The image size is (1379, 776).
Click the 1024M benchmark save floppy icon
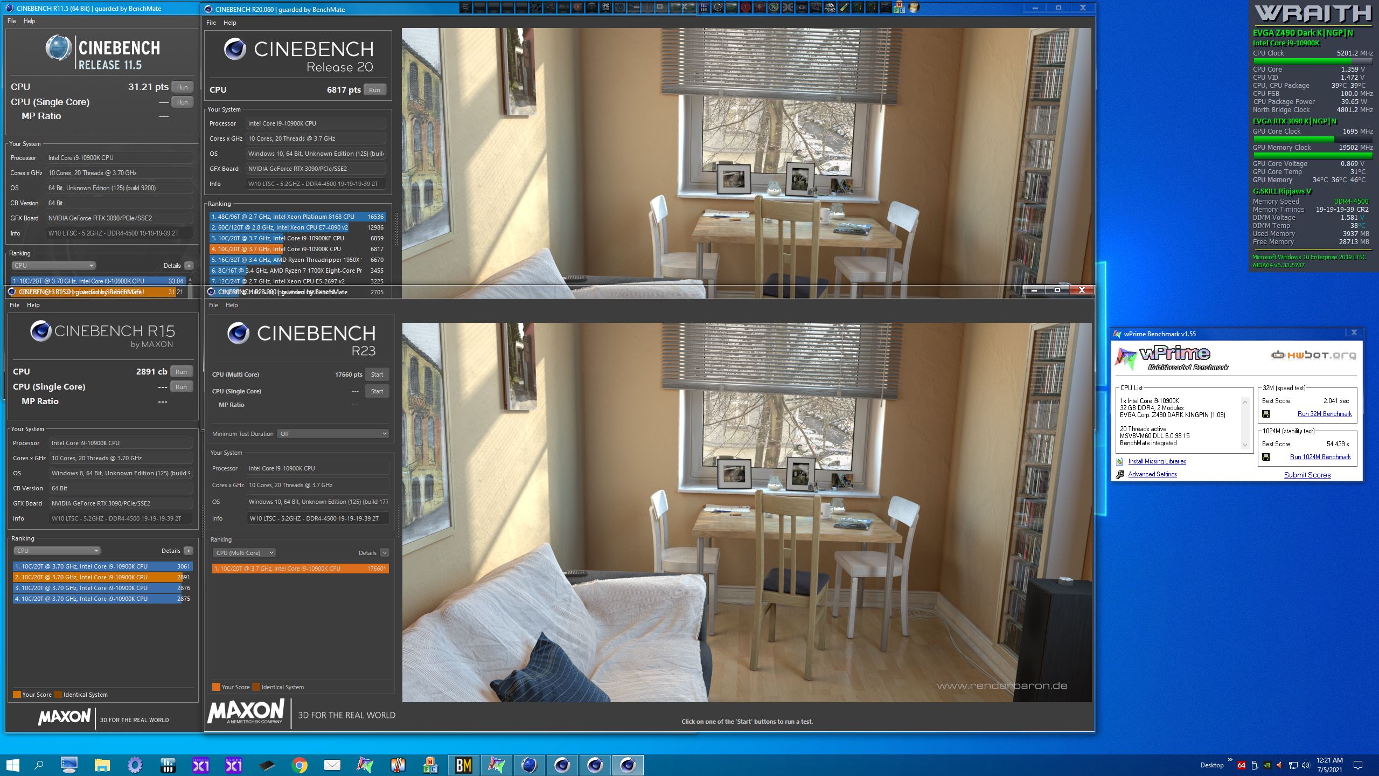coord(1266,457)
